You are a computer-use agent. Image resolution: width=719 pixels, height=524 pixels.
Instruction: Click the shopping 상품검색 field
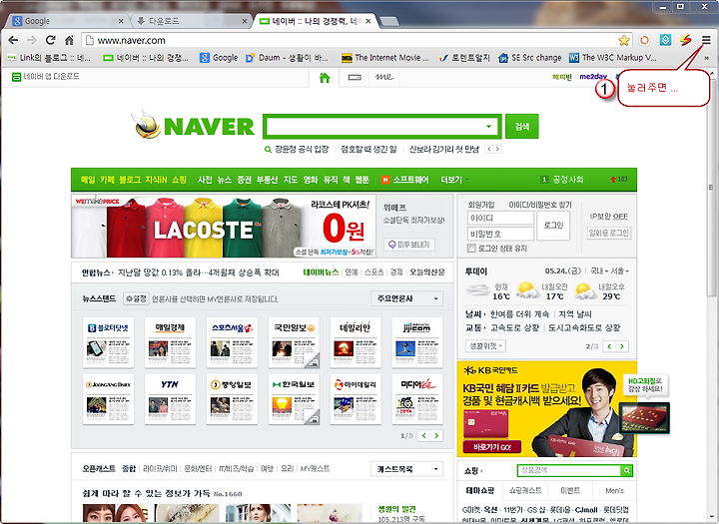coord(569,470)
